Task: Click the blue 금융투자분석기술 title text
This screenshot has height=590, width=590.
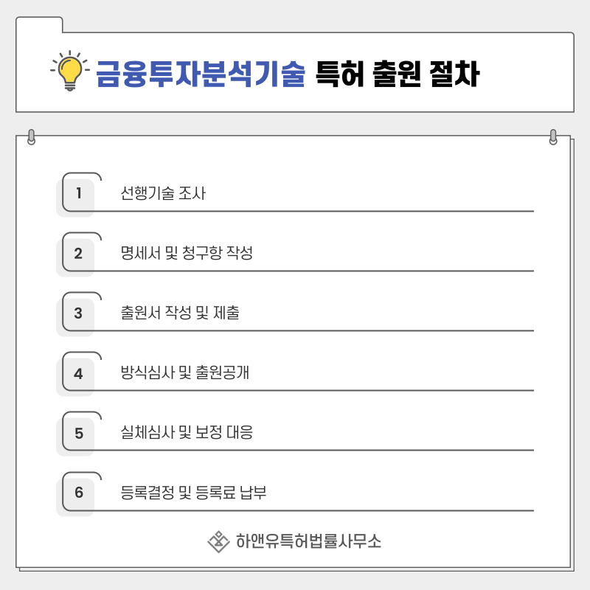Action: pyautogui.click(x=201, y=74)
